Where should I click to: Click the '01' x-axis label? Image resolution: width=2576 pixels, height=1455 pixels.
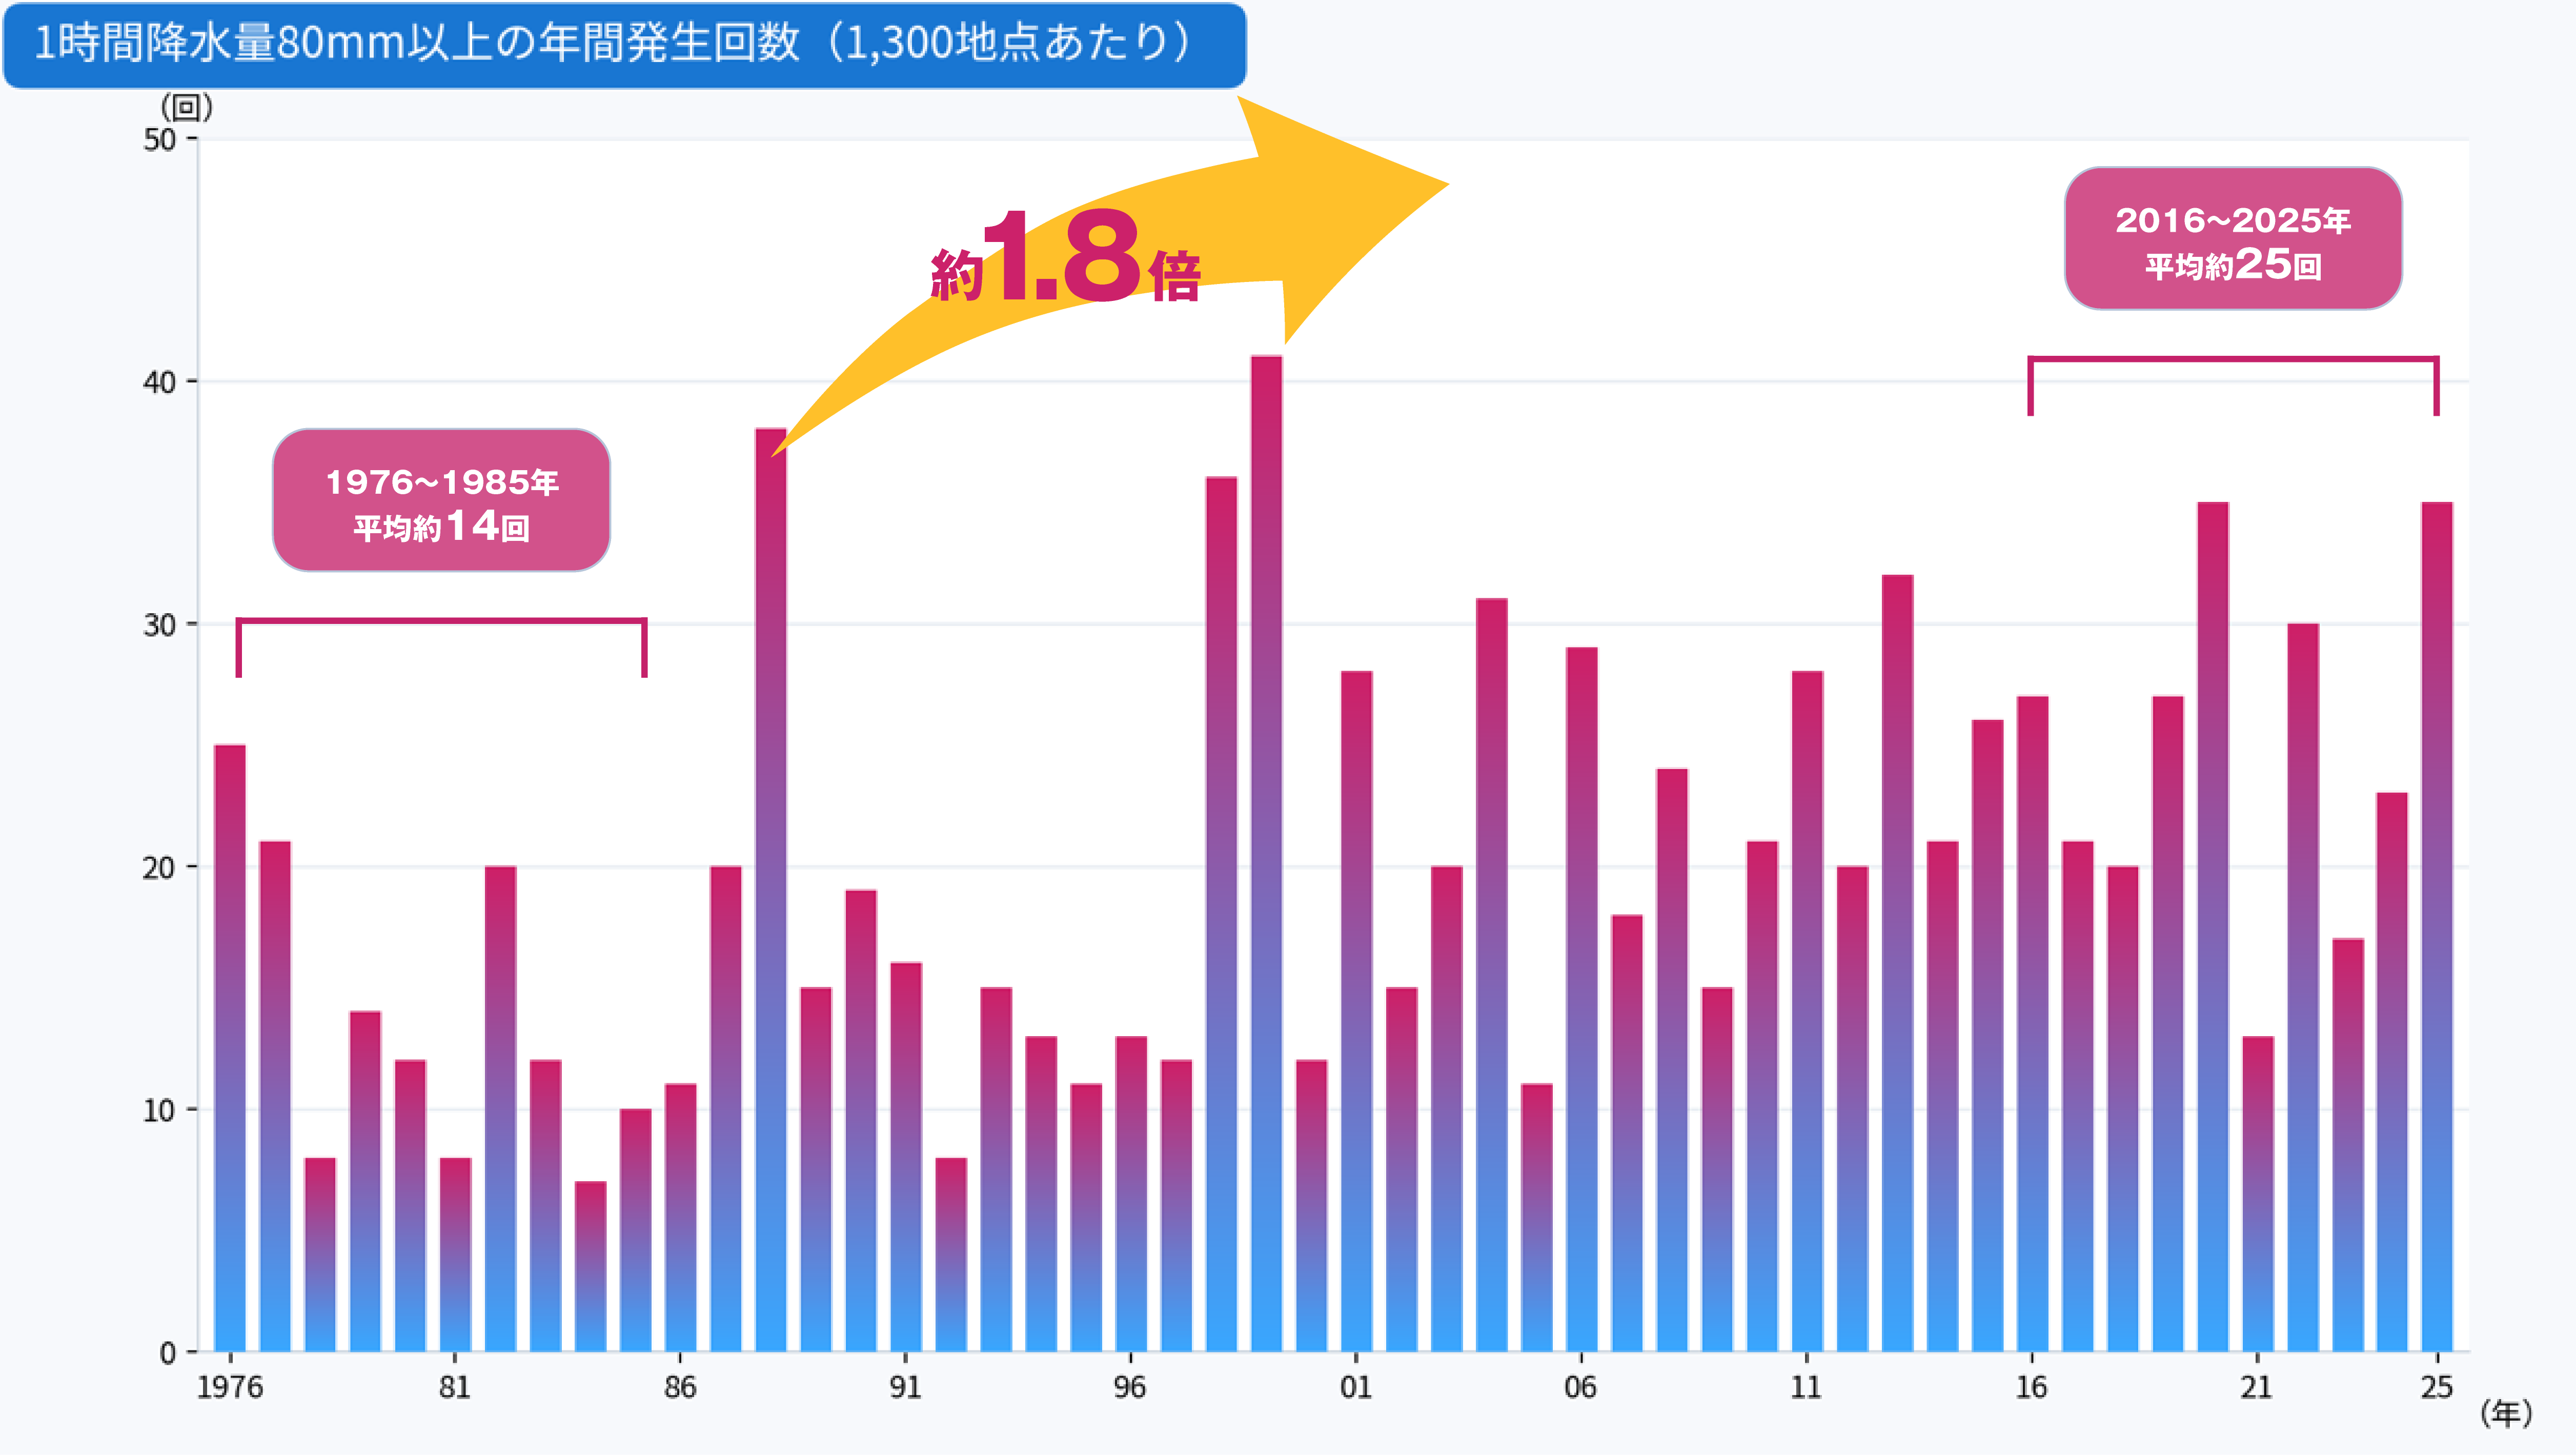click(x=1356, y=1387)
